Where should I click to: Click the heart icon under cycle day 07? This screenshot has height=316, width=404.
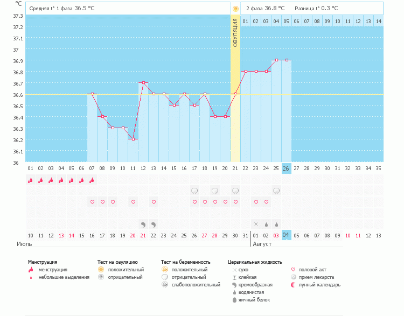tap(92, 202)
